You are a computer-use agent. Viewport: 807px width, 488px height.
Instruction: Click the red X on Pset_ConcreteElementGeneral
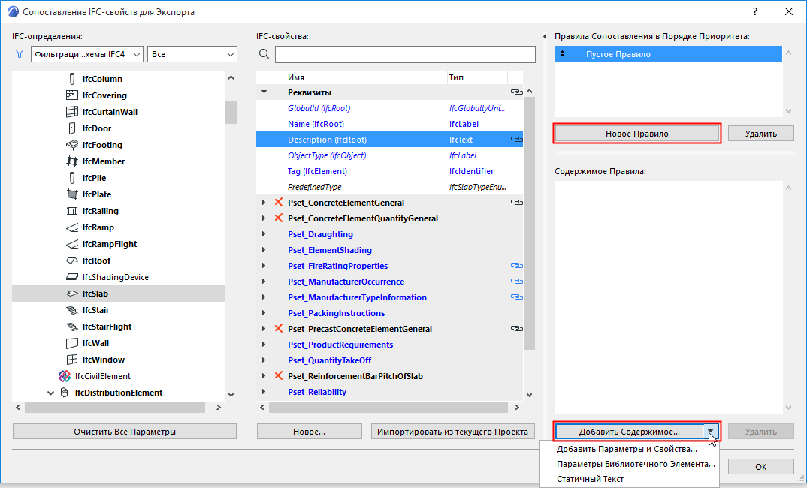pos(279,202)
